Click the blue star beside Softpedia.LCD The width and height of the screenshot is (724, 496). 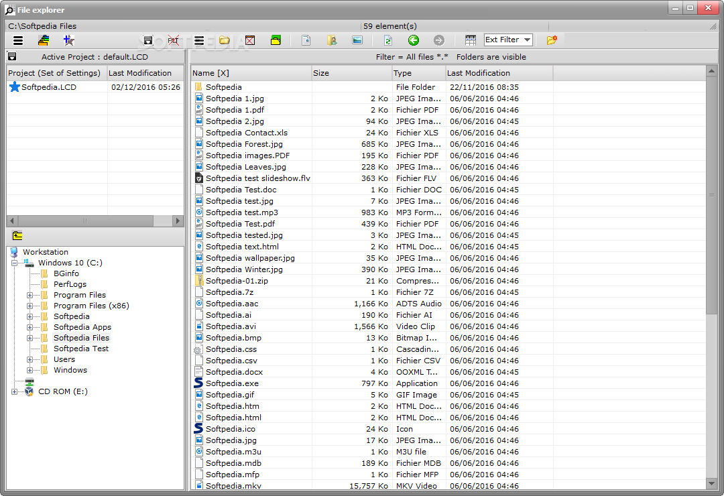[x=15, y=87]
